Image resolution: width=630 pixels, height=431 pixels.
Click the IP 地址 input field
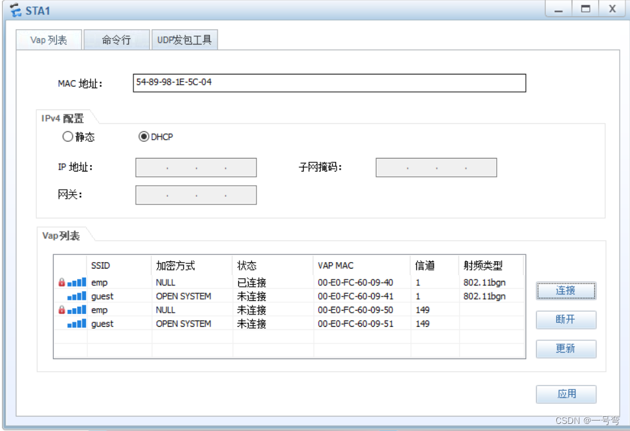pos(196,168)
